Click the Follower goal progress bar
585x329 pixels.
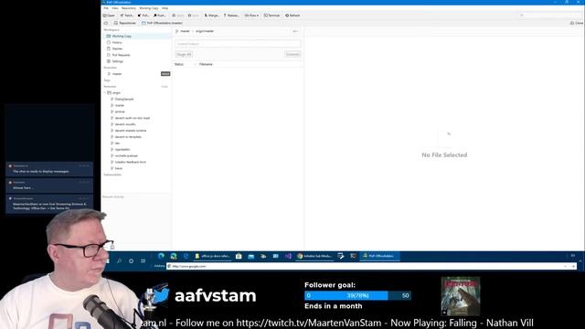357,295
